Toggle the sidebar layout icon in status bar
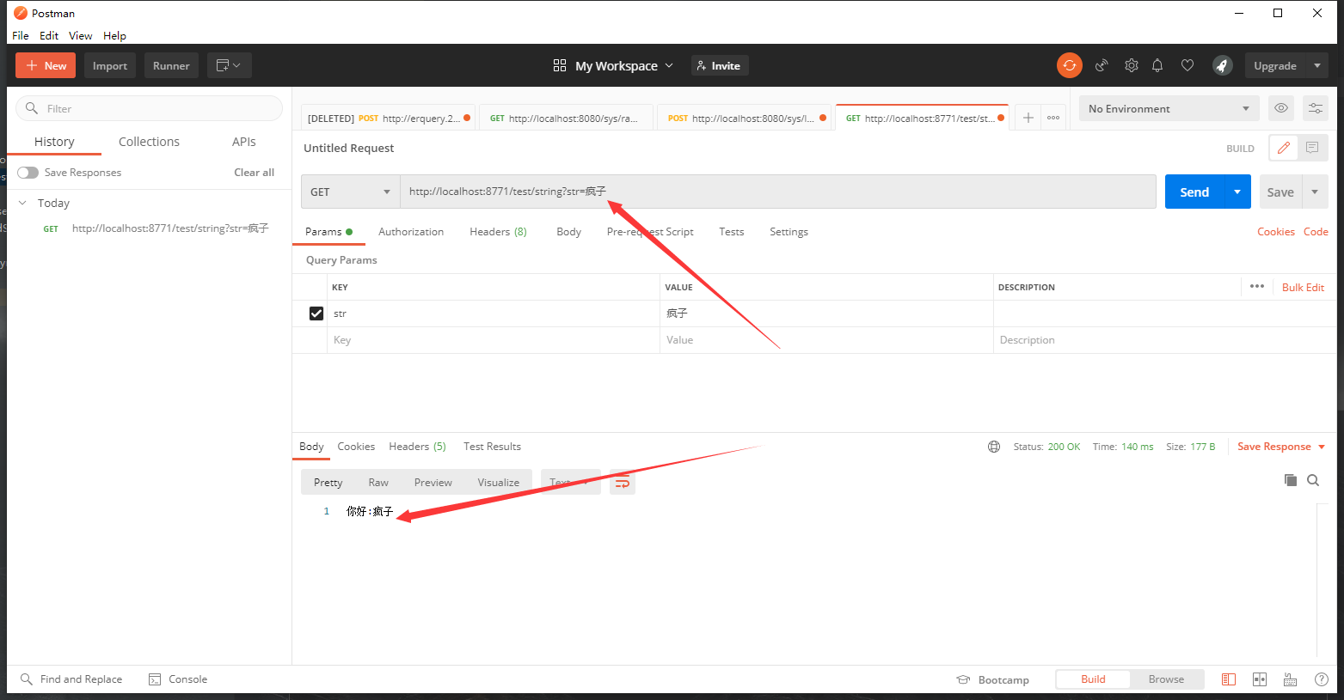Viewport: 1344px width, 700px height. pos(1229,679)
